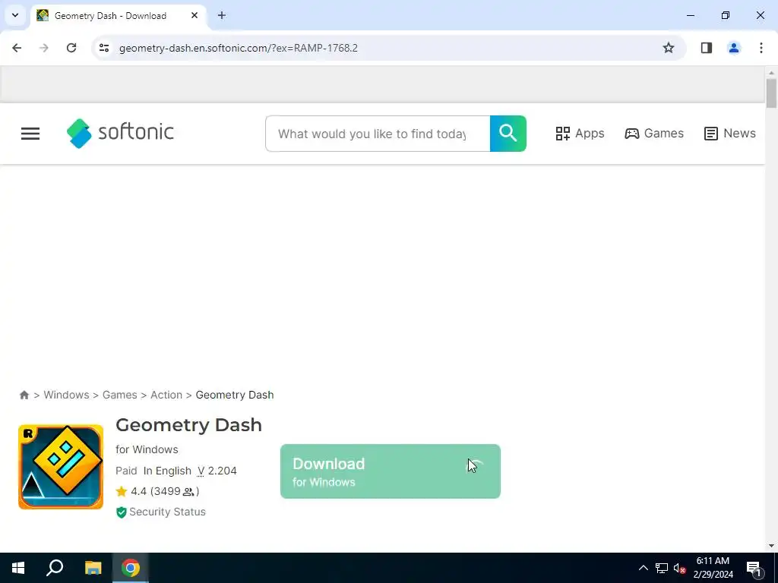778x583 pixels.
Task: Open a new browser tab
Action: coord(222,16)
